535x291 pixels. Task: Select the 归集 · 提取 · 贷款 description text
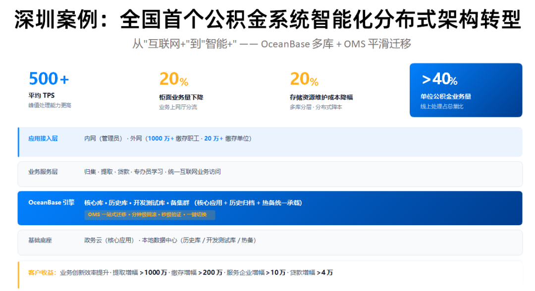[x=153, y=172]
